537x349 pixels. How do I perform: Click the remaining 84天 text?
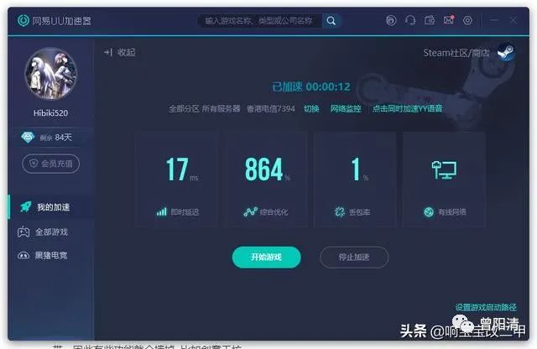point(56,138)
